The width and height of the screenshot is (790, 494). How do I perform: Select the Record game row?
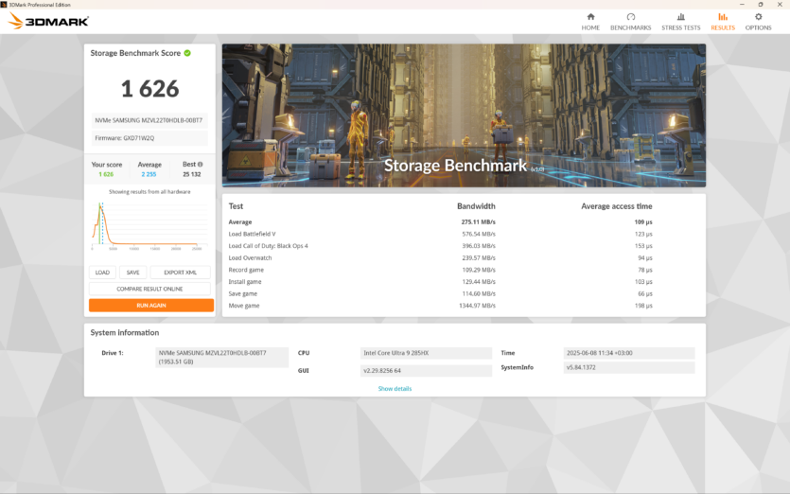440,270
